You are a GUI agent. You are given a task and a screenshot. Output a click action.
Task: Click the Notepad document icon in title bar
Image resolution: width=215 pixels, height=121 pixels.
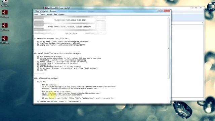click(x=35, y=11)
